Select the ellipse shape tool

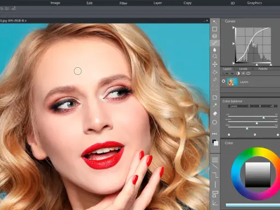(215, 122)
